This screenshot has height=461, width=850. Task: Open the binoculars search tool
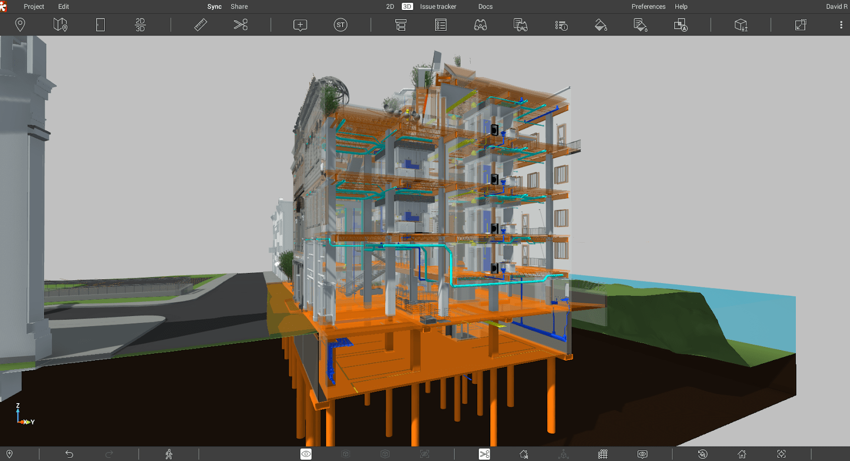tap(480, 25)
